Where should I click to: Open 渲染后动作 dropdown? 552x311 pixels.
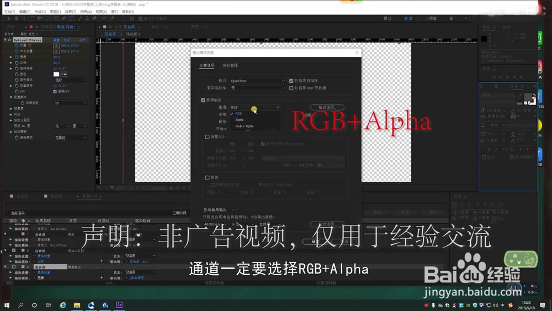pyautogui.click(x=257, y=88)
